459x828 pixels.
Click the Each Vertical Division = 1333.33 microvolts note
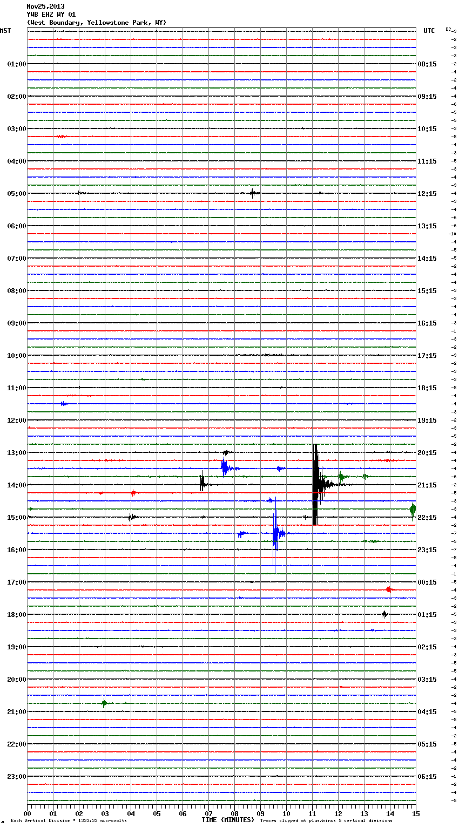point(69,820)
